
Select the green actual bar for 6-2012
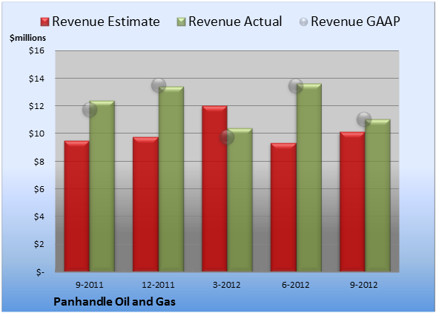point(309,177)
